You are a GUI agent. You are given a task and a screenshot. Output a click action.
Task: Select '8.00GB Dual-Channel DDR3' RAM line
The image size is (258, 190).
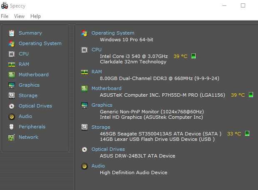(x=159, y=78)
